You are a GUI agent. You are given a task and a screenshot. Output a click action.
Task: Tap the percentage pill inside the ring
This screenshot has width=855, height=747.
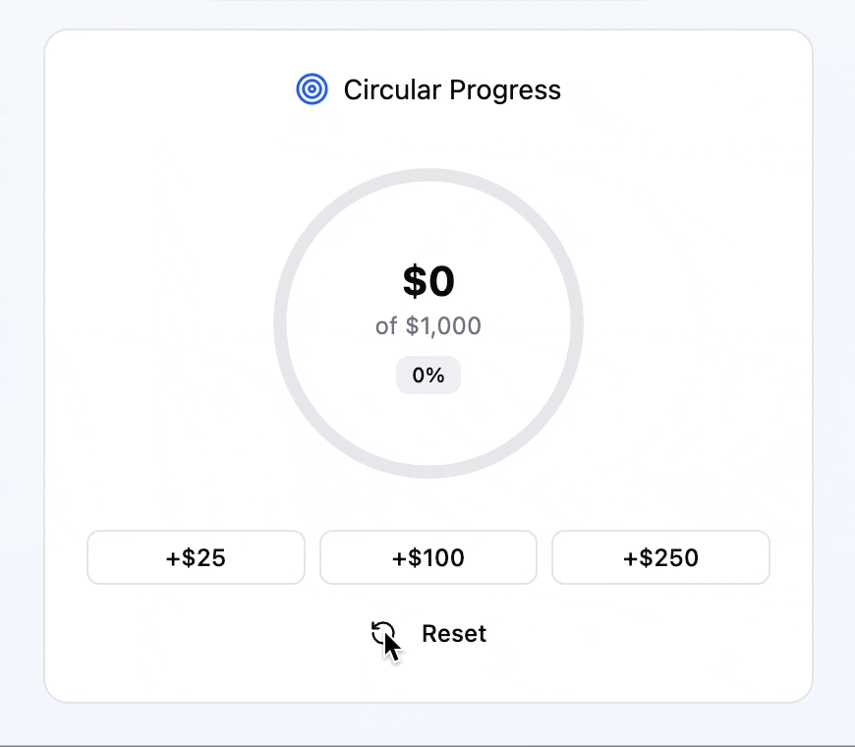428,375
